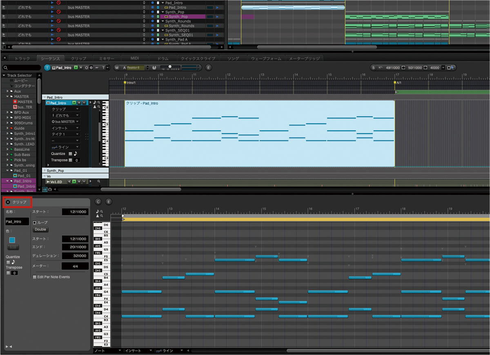The image size is (490, 355).
Task: Click the T track settings circle icon
Action: pos(47,68)
